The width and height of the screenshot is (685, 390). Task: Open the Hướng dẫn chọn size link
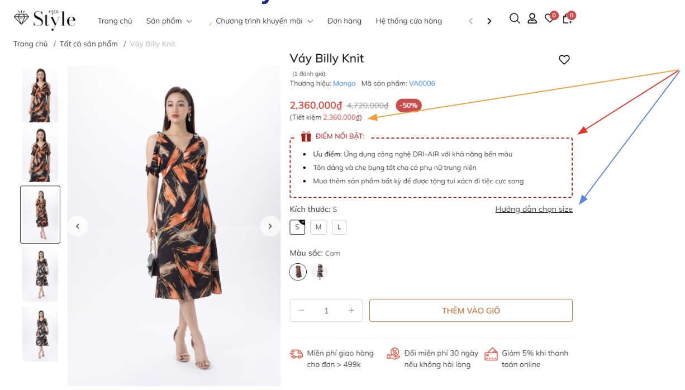pyautogui.click(x=534, y=210)
